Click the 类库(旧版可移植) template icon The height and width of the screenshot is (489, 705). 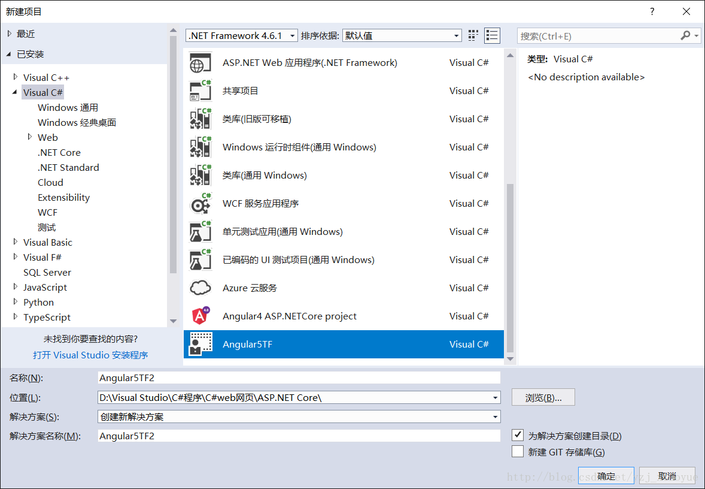point(200,119)
